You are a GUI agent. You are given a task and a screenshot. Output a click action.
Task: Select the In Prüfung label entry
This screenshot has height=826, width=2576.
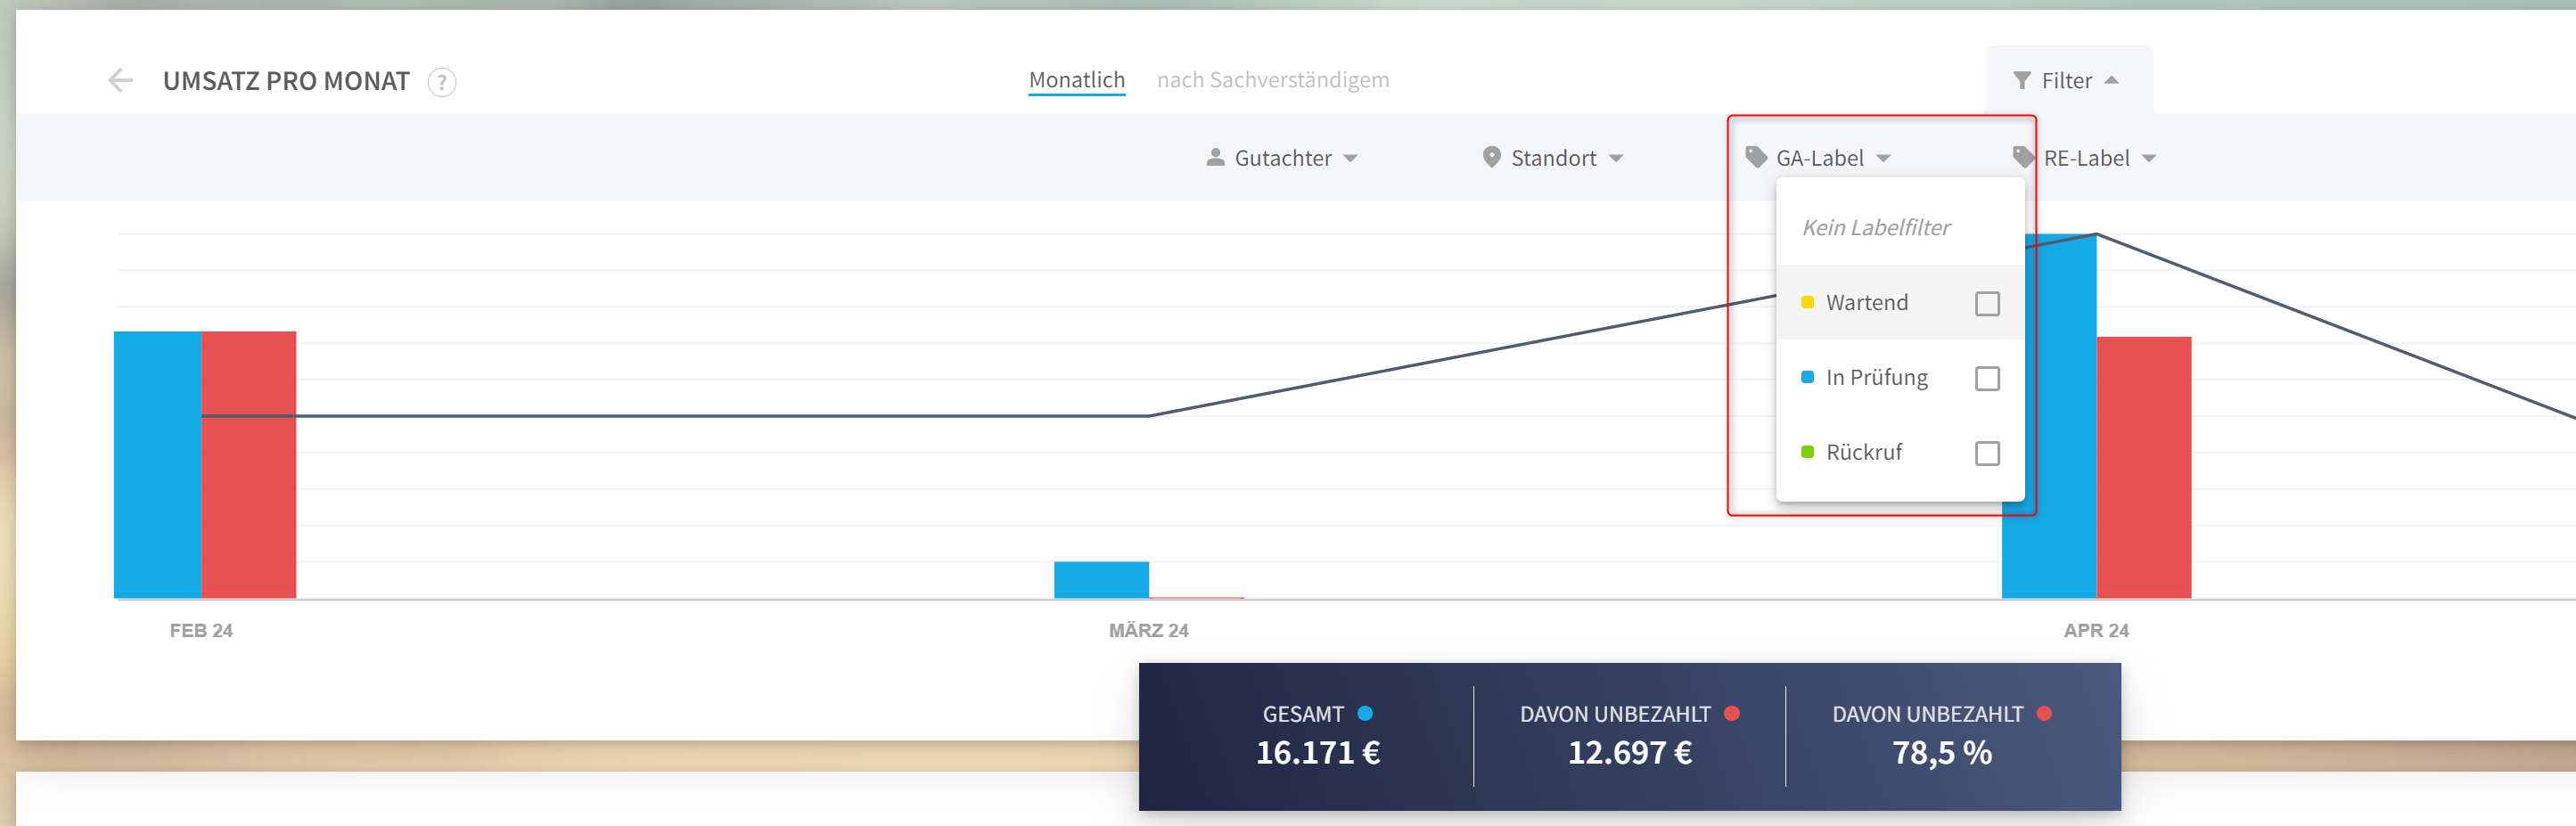(x=1900, y=377)
